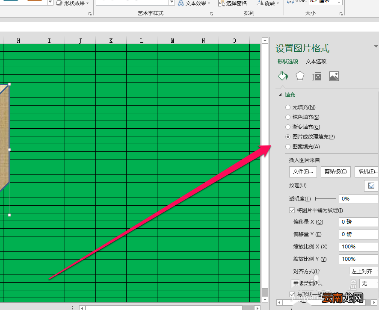379x310 pixels.
Task: Select column O header
Action: (x=234, y=40)
